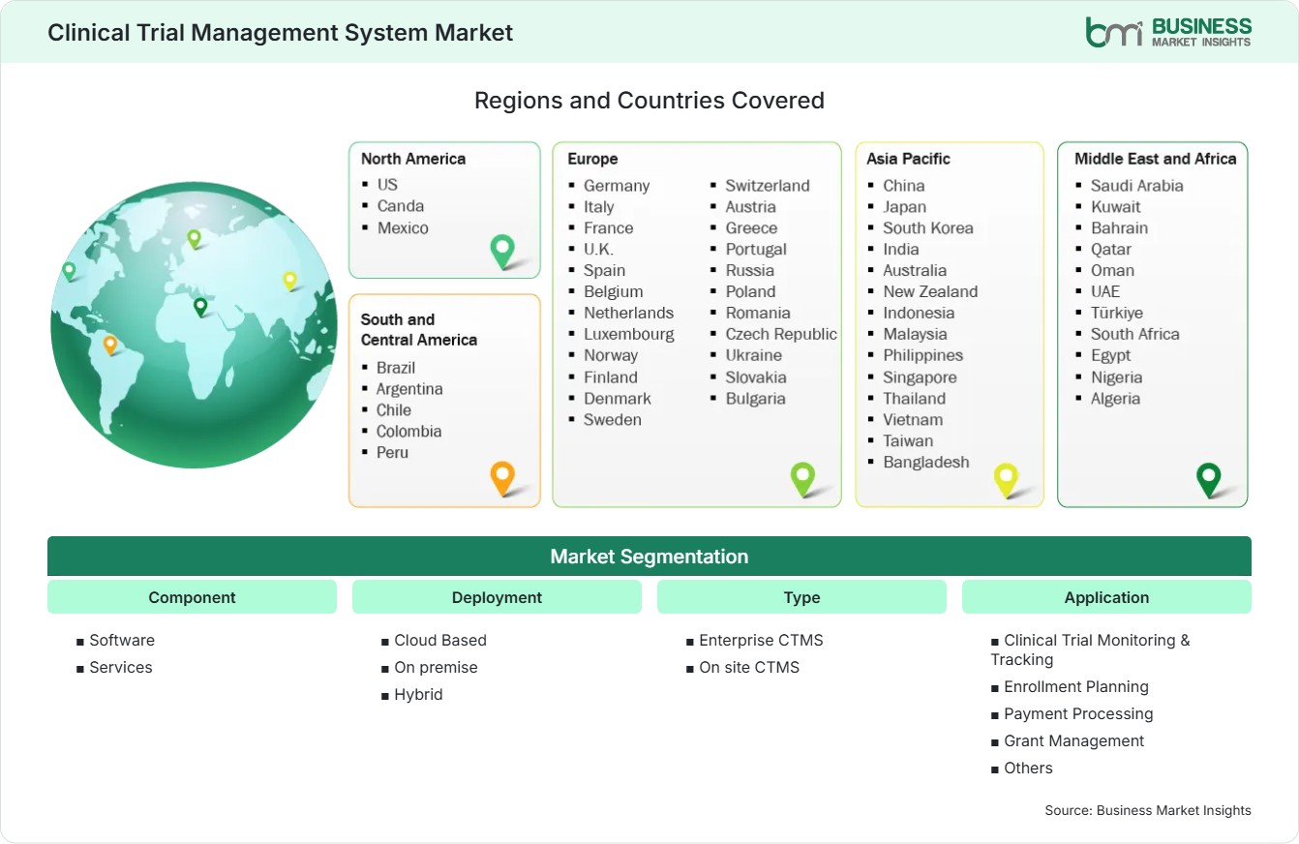Image resolution: width=1299 pixels, height=844 pixels.
Task: Click the Europe card location pin
Action: 802,479
